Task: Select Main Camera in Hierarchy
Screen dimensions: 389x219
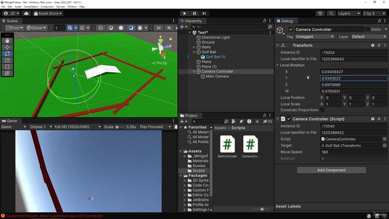Action: 217,77
